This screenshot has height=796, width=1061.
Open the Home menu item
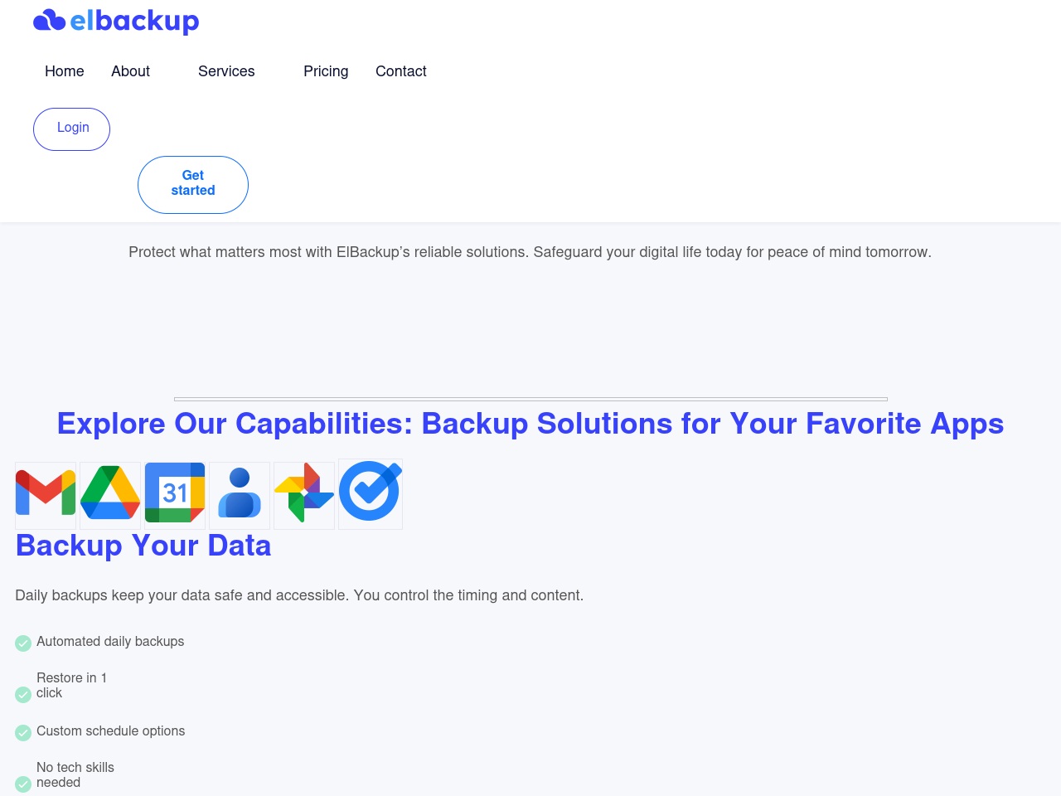coord(65,71)
